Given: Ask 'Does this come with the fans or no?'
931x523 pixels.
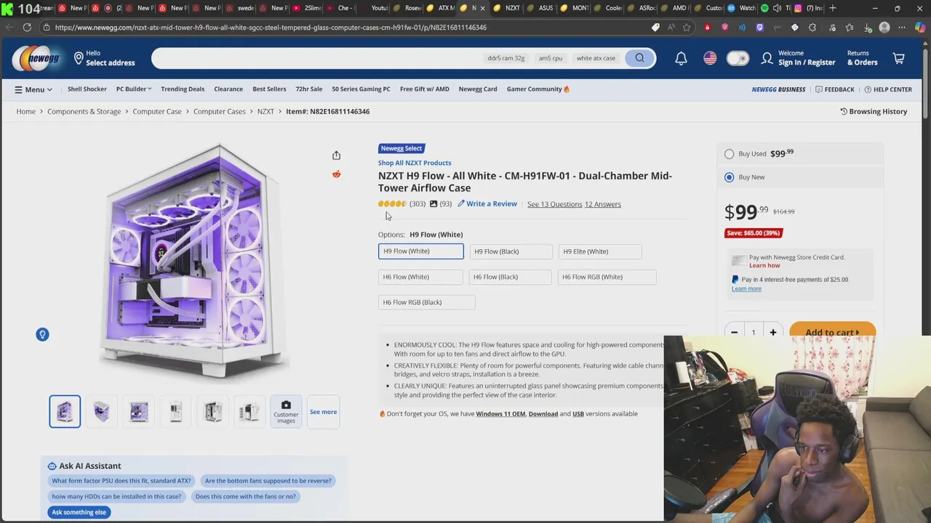Looking at the screenshot, I should tap(245, 496).
